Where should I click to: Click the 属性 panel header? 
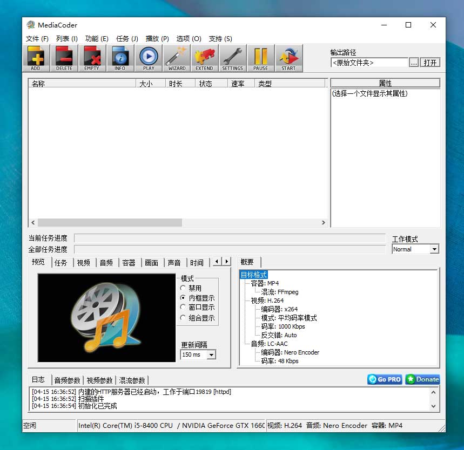[385, 83]
